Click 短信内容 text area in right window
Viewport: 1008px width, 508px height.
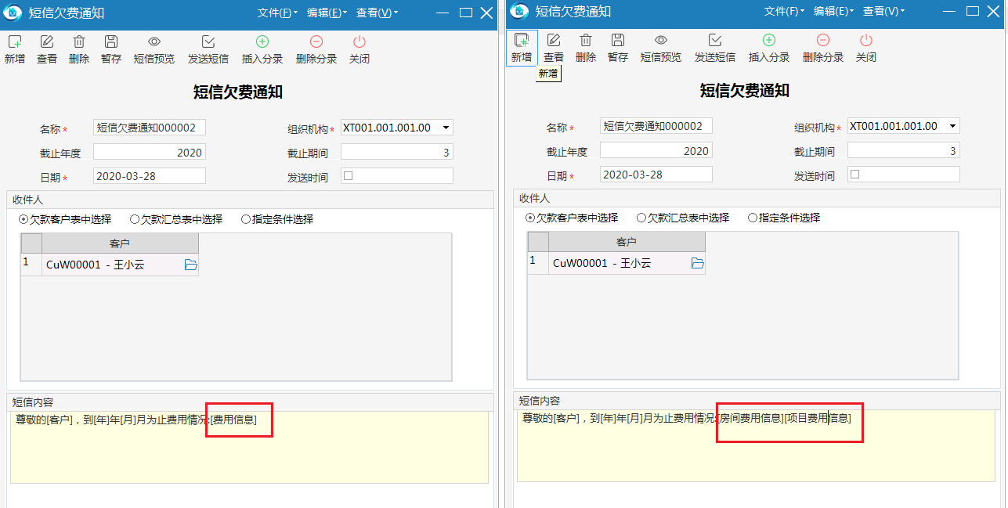tap(756, 445)
